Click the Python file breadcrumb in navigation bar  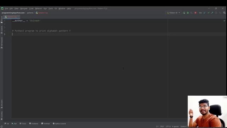pyautogui.click(x=42, y=13)
